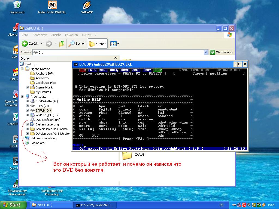Image resolution: width=279 pixels, height=209 pixels.
Task: Toggle the Ordner folders pane button
Action: 98,44
